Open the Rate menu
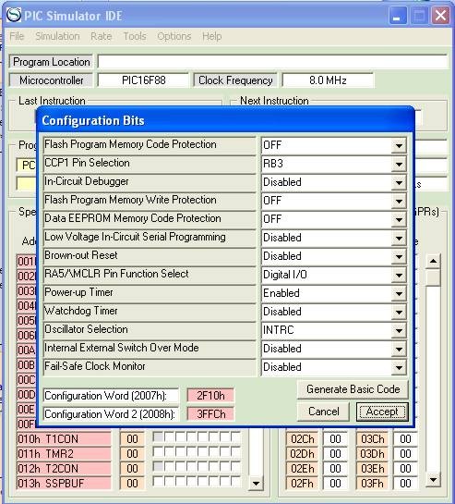Screen dimensions: 455x504 pyautogui.click(x=102, y=36)
